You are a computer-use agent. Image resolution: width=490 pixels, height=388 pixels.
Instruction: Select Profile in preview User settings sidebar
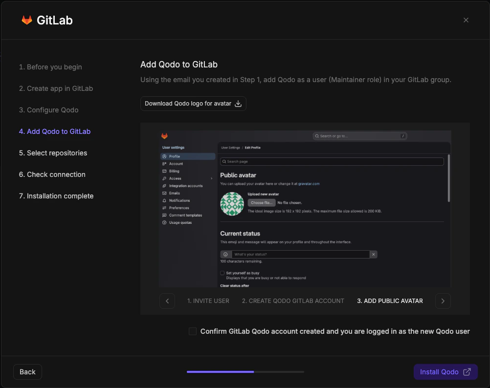188,156
